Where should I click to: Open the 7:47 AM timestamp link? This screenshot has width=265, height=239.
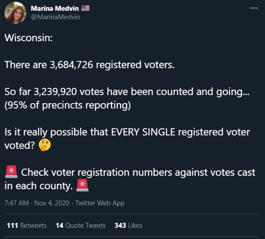pyautogui.click(x=17, y=203)
